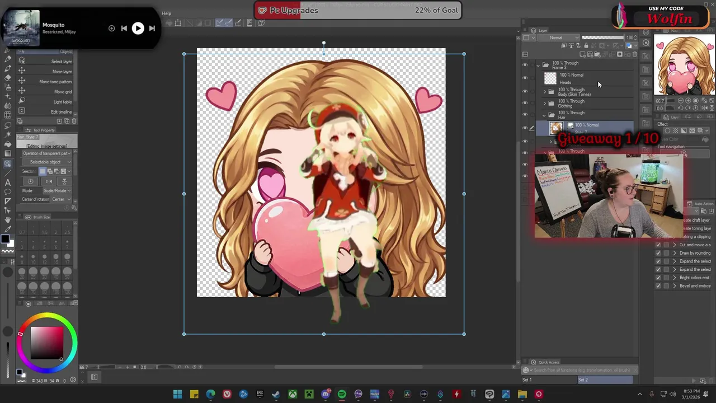
Task: Click the main black color swatch
Action: (x=5, y=240)
